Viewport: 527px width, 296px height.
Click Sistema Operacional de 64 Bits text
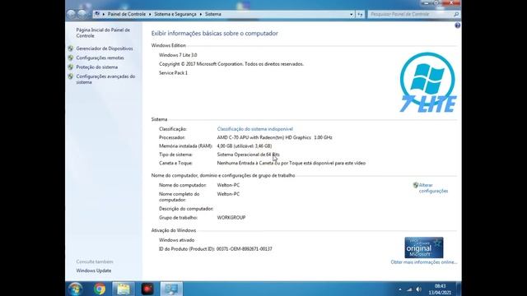click(x=248, y=155)
